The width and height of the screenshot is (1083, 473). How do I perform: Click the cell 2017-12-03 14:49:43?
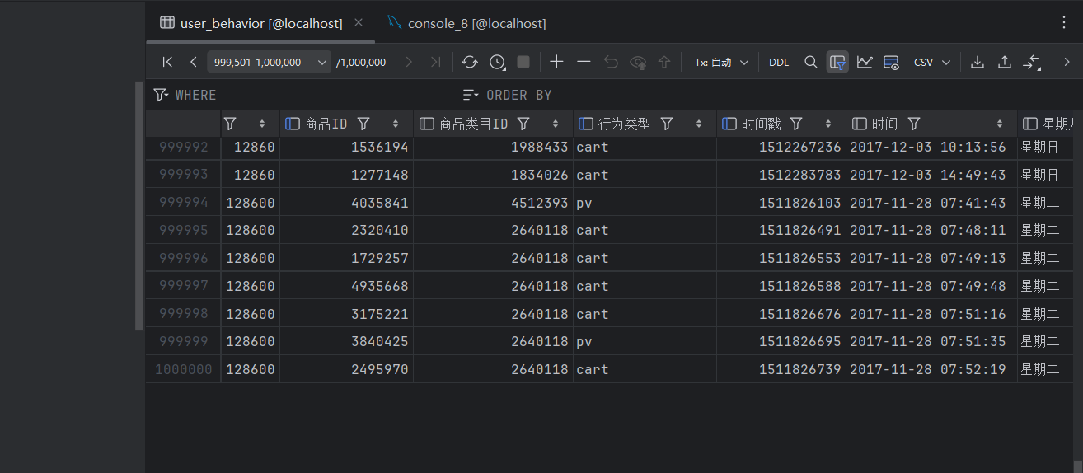[x=931, y=175]
